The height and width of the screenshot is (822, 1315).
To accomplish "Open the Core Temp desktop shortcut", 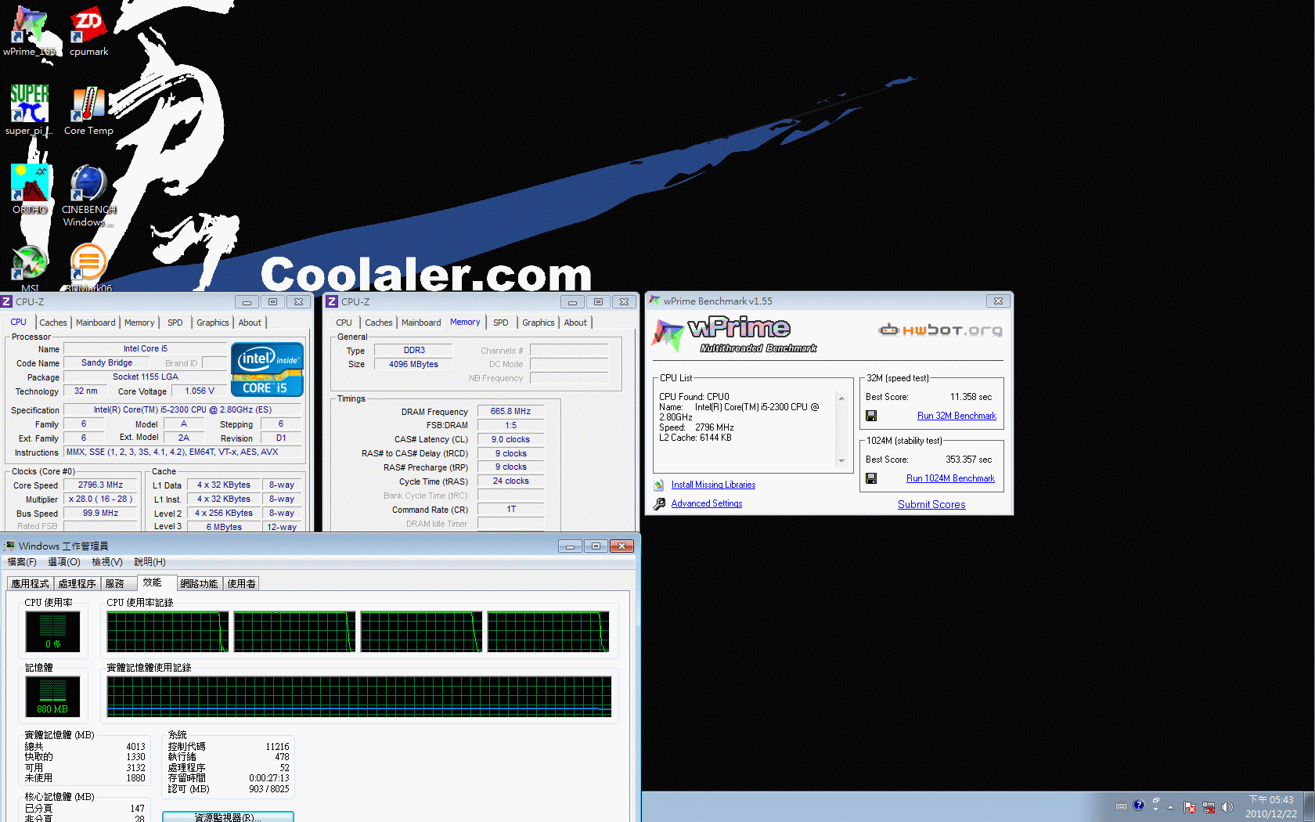I will (88, 110).
